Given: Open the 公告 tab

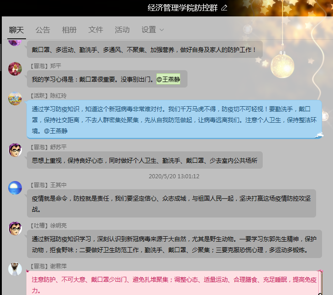Looking at the screenshot, I should [43, 30].
